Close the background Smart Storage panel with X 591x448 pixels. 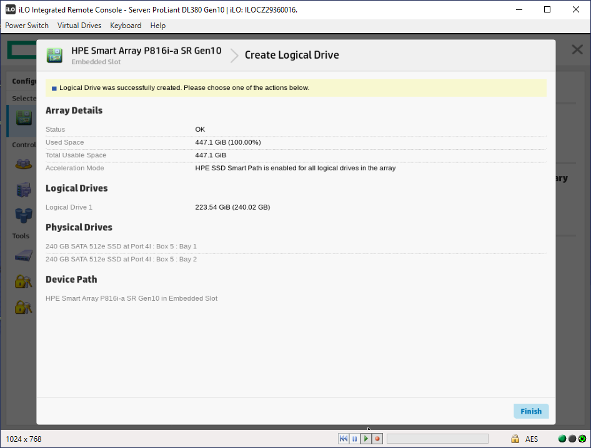(577, 49)
